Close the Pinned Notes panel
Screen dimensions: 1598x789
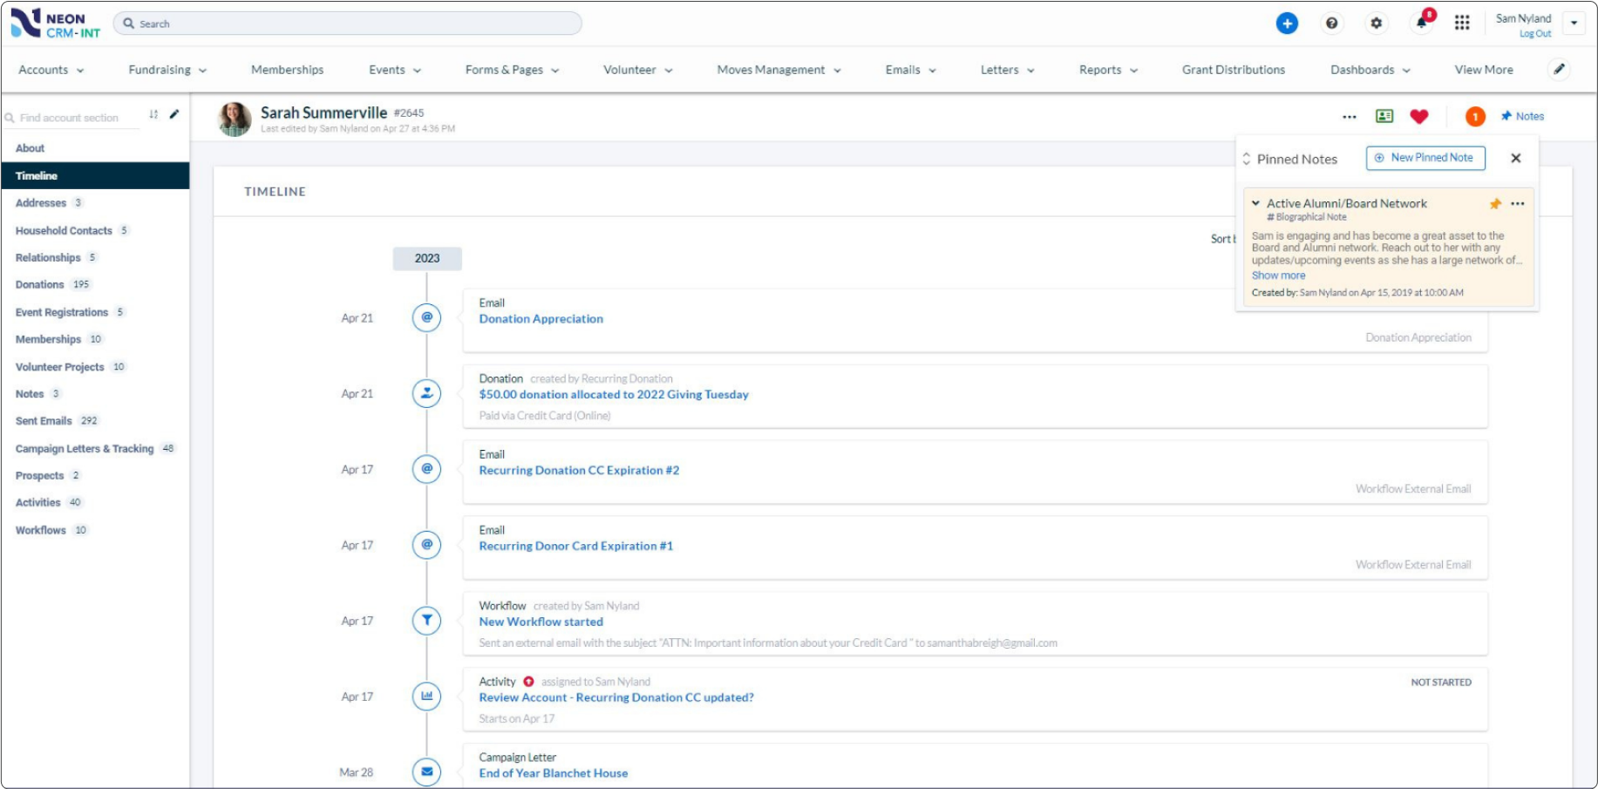pos(1516,159)
